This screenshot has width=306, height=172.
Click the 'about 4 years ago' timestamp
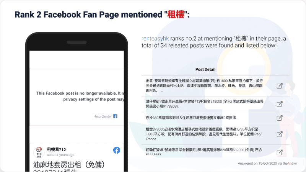60,155
